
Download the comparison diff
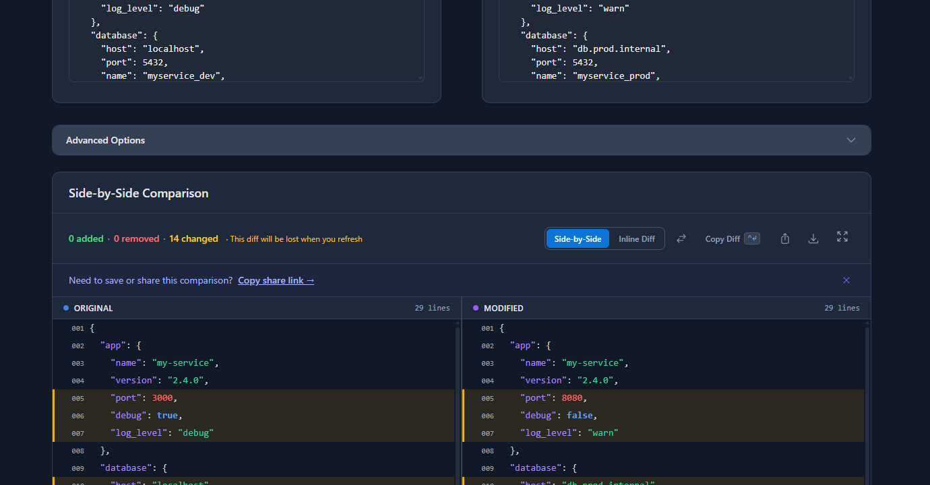(x=813, y=238)
